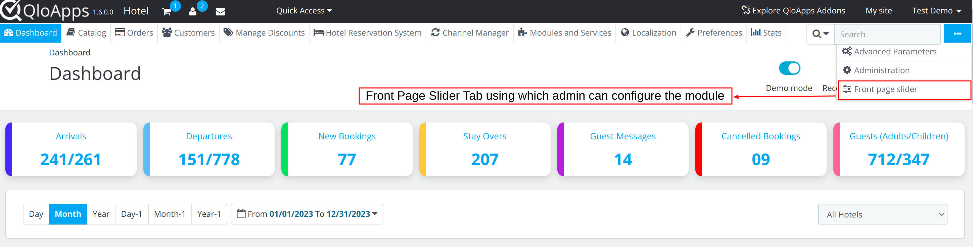Select the Day-1 range button

[132, 214]
